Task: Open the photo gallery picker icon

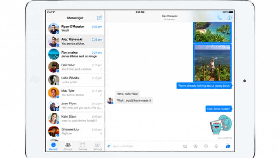Action: coord(195,146)
